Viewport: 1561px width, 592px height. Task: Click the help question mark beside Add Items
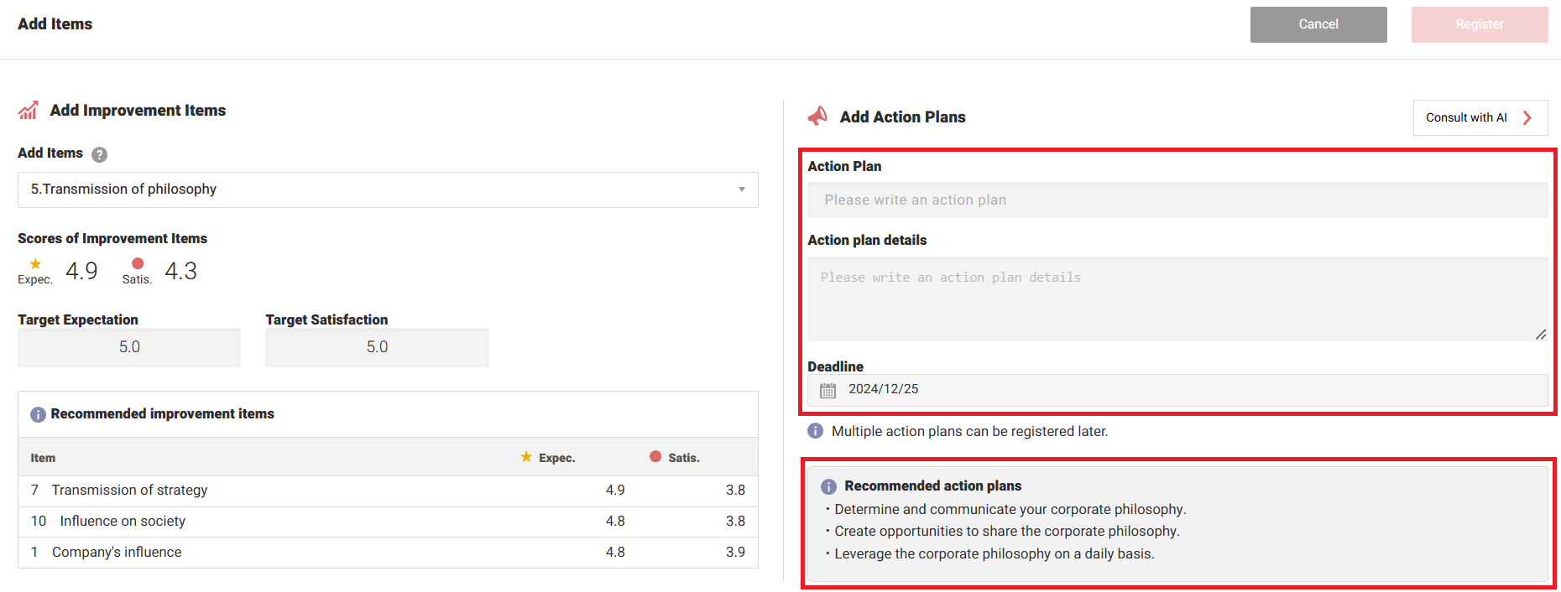point(99,154)
